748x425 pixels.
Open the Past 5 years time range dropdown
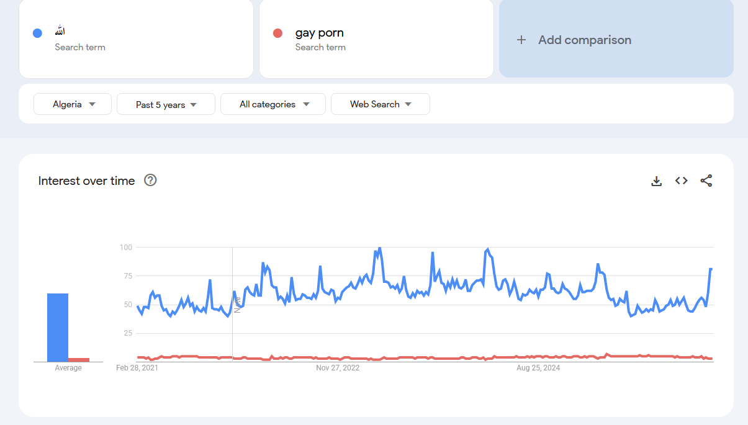(x=166, y=104)
